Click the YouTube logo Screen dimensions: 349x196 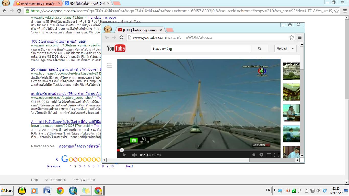pos(116,48)
